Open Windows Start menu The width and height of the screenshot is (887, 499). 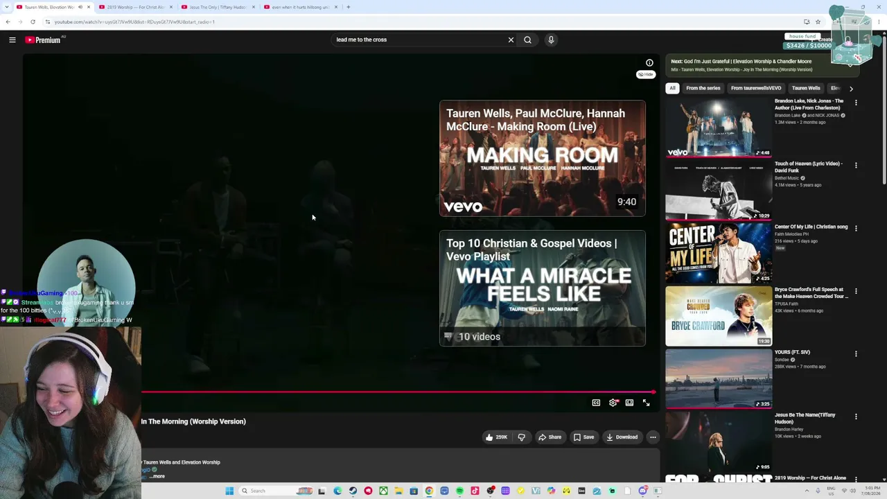tap(229, 491)
